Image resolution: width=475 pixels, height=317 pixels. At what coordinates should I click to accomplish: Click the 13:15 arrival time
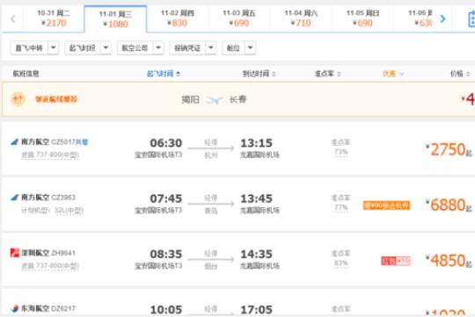click(x=256, y=143)
